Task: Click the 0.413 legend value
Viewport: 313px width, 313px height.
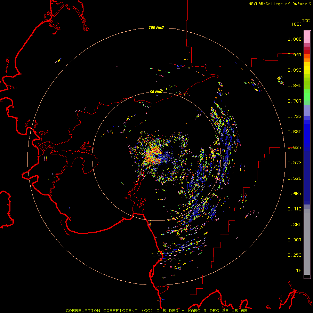Action: pyautogui.click(x=295, y=209)
